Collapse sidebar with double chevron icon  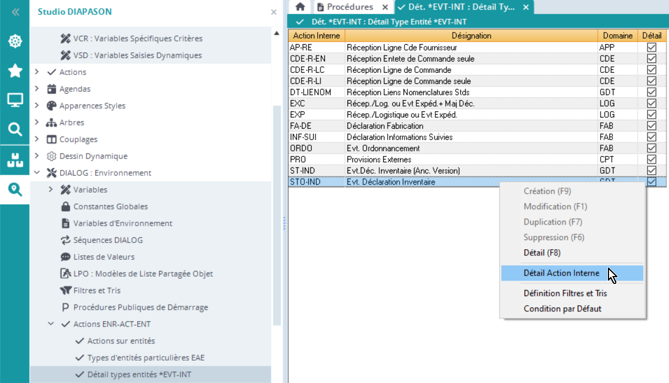pos(15,12)
